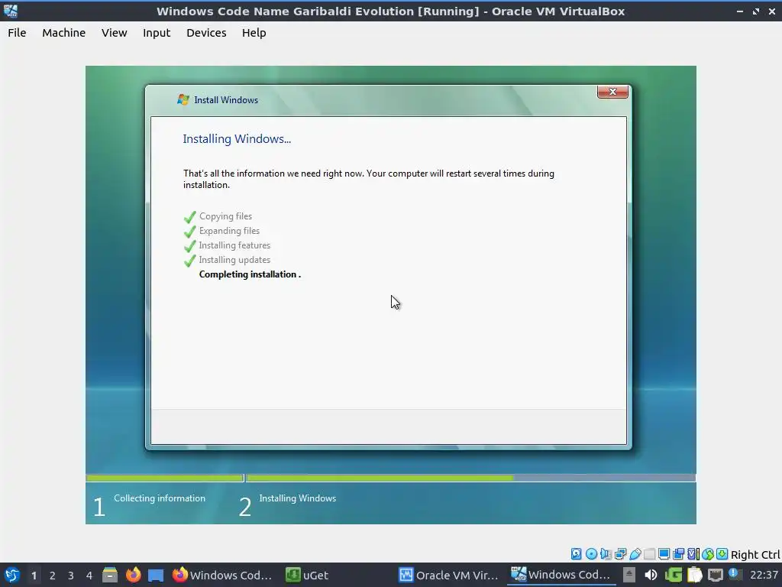
Task: Open the Machine menu
Action: click(64, 33)
